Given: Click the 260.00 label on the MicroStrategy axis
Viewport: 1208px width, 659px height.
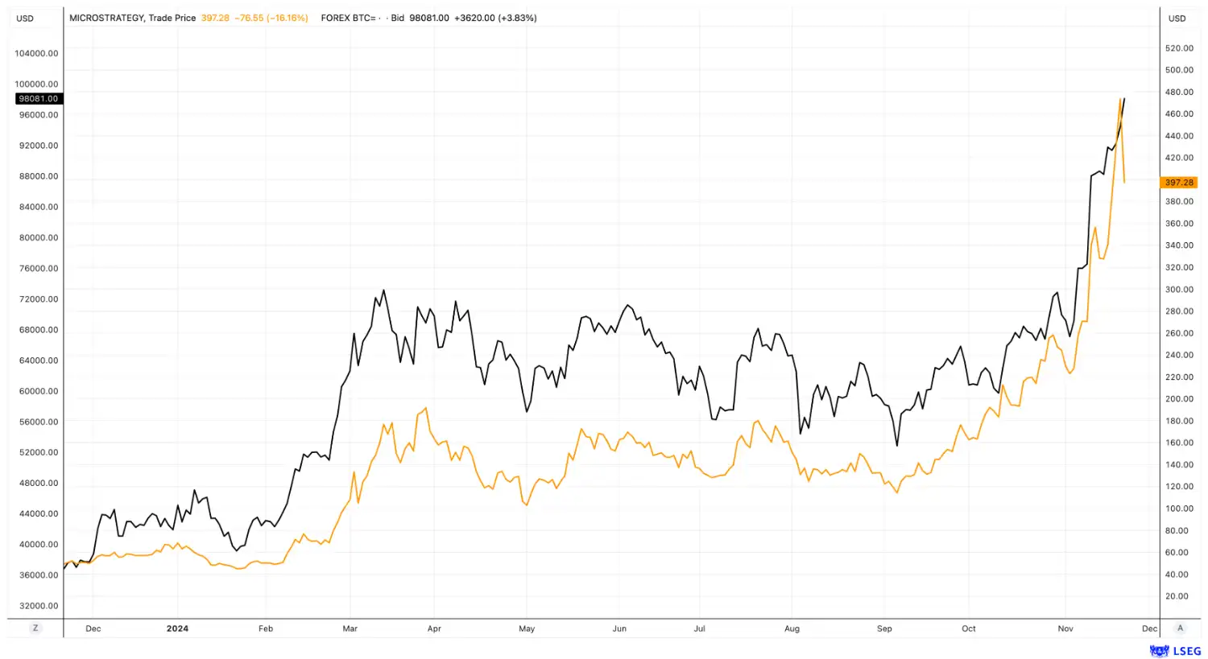Looking at the screenshot, I should 1179,333.
